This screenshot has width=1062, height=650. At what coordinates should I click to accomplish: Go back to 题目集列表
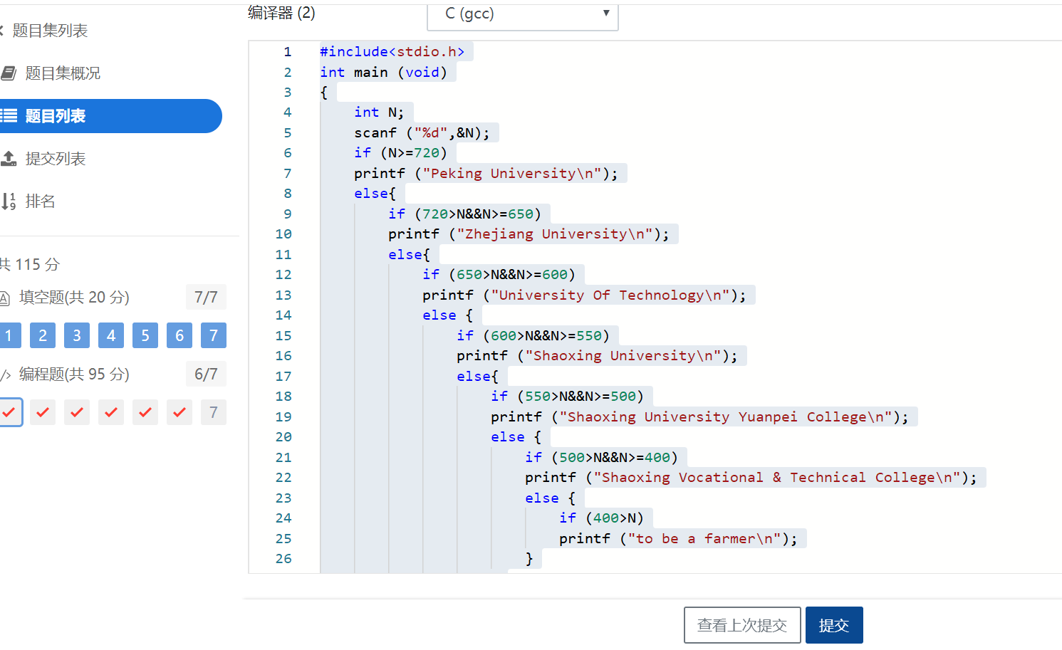tap(48, 31)
